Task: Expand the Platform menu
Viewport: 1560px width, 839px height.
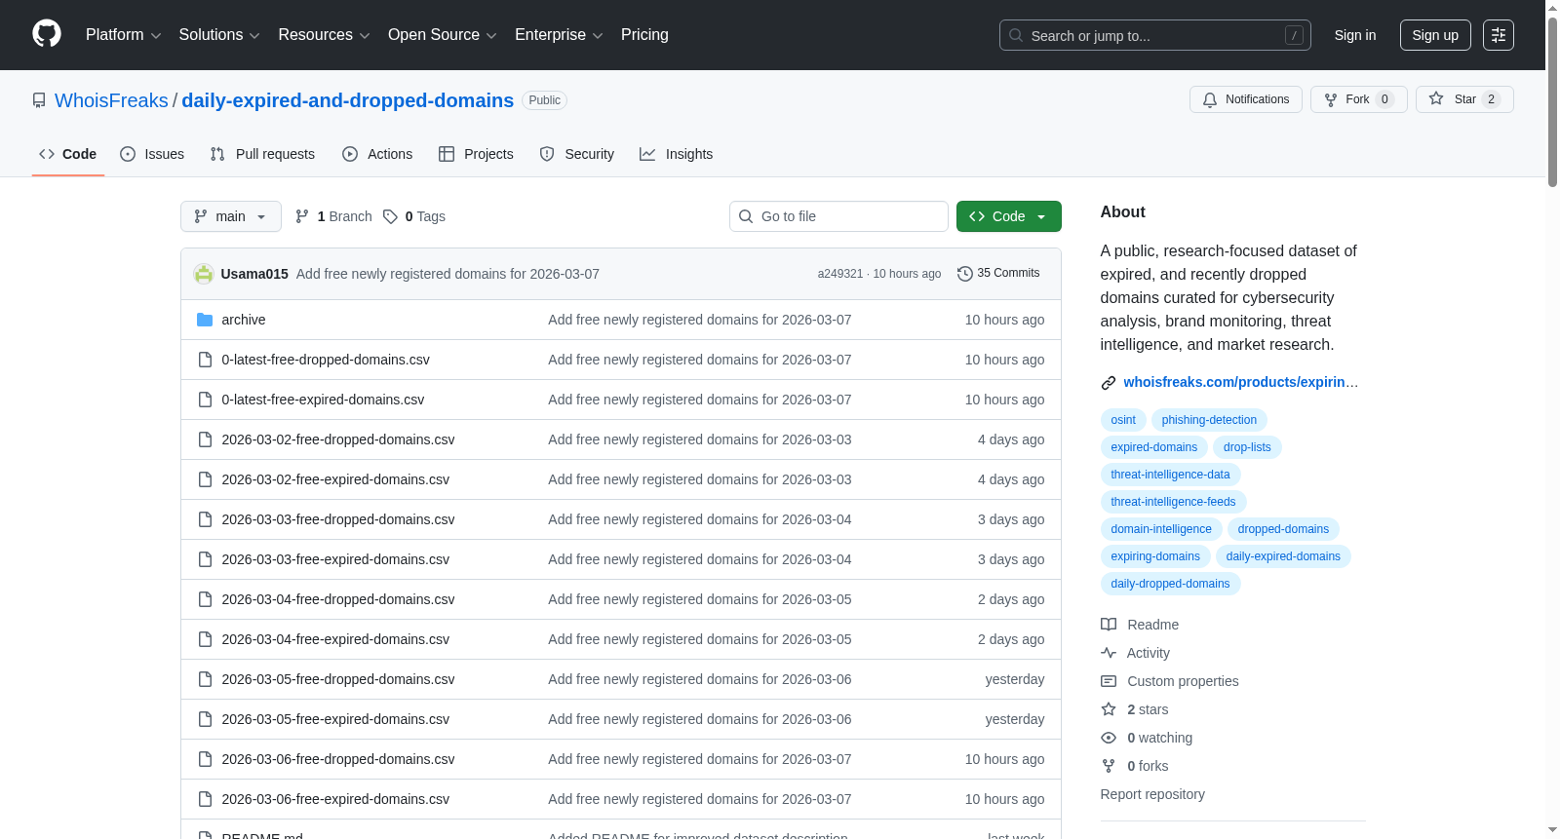Action: 124,35
